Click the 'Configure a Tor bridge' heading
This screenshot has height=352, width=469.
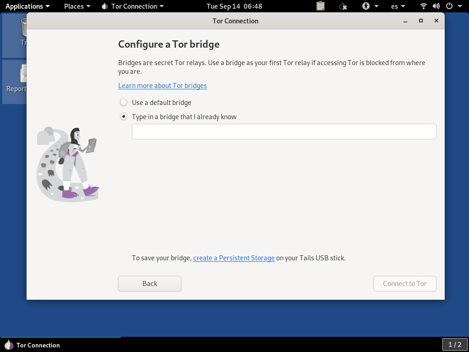click(x=169, y=44)
